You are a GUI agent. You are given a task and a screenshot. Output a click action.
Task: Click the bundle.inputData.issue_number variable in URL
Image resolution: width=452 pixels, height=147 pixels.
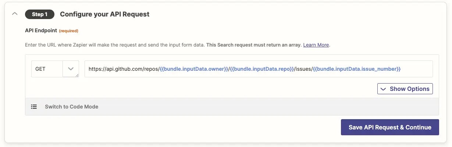pyautogui.click(x=357, y=69)
